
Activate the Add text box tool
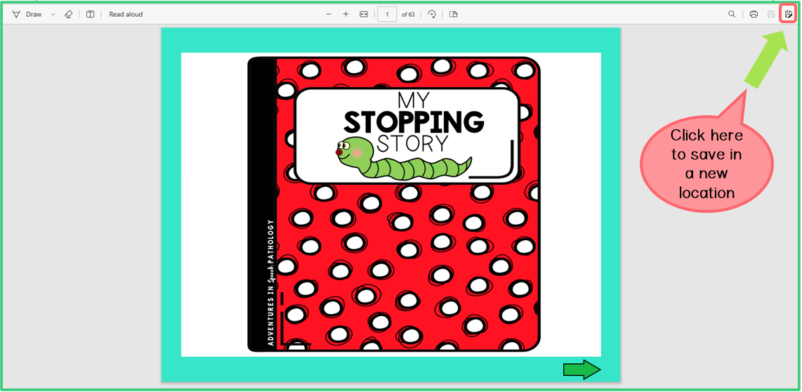coord(90,14)
